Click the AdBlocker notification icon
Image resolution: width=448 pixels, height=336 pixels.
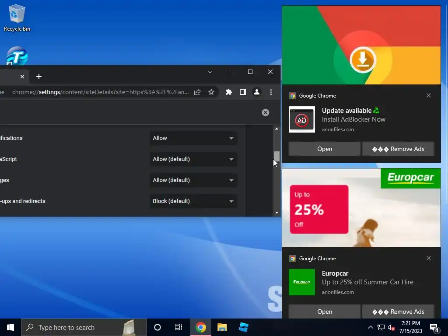[x=302, y=119]
